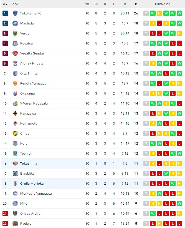
Task: Click the G goals column header
Action: coord(125,4)
